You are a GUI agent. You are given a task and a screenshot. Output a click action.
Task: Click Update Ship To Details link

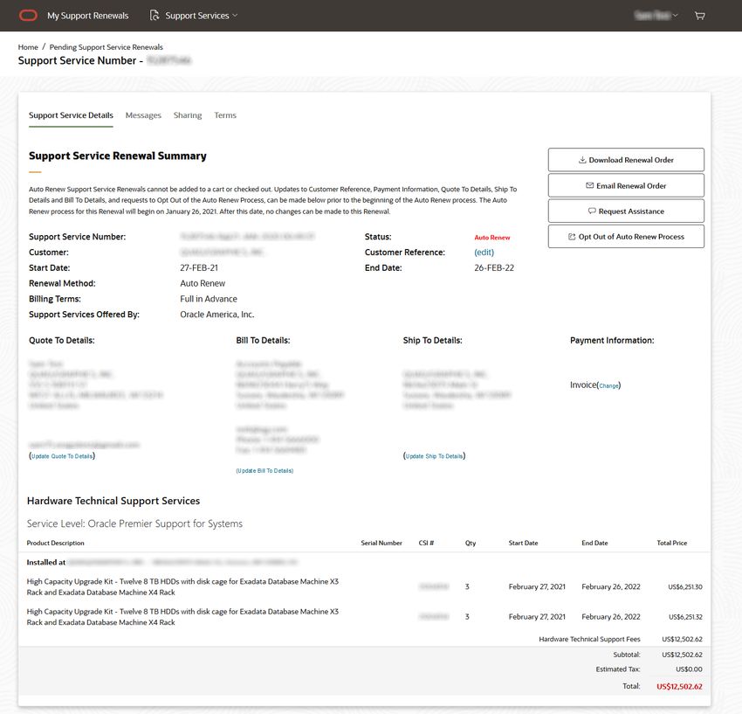tap(435, 456)
